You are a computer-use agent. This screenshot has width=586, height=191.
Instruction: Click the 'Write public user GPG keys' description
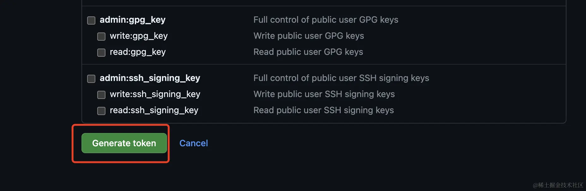point(309,36)
